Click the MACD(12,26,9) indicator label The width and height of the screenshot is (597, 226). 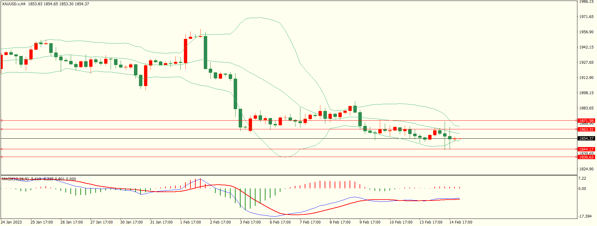[15, 179]
